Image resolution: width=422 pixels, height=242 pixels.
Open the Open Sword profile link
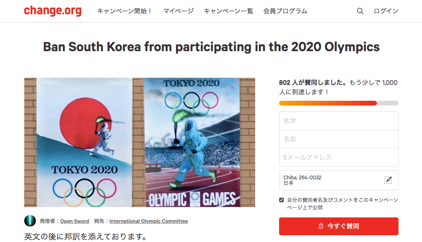tap(74, 221)
